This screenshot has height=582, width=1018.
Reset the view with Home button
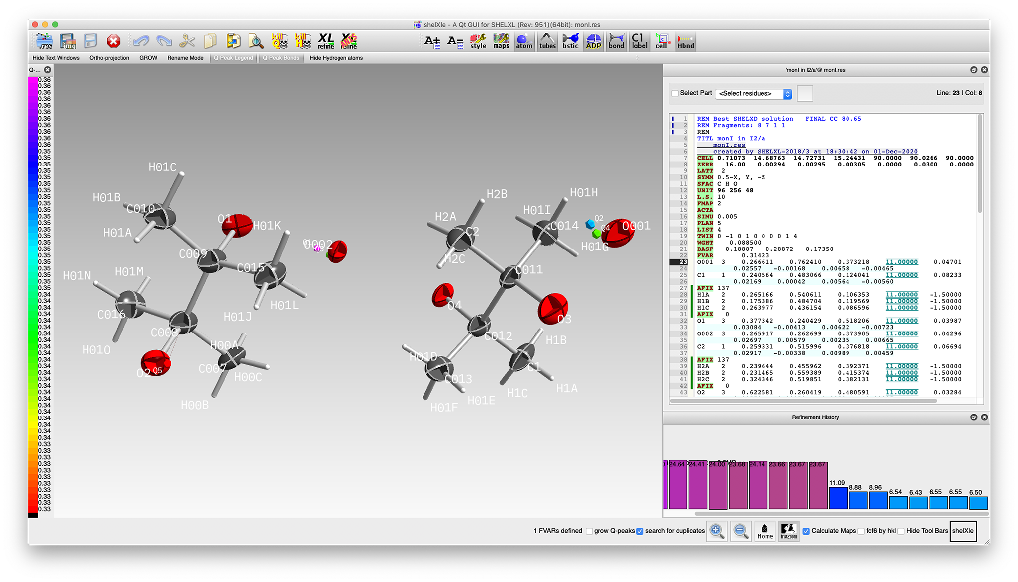point(765,531)
